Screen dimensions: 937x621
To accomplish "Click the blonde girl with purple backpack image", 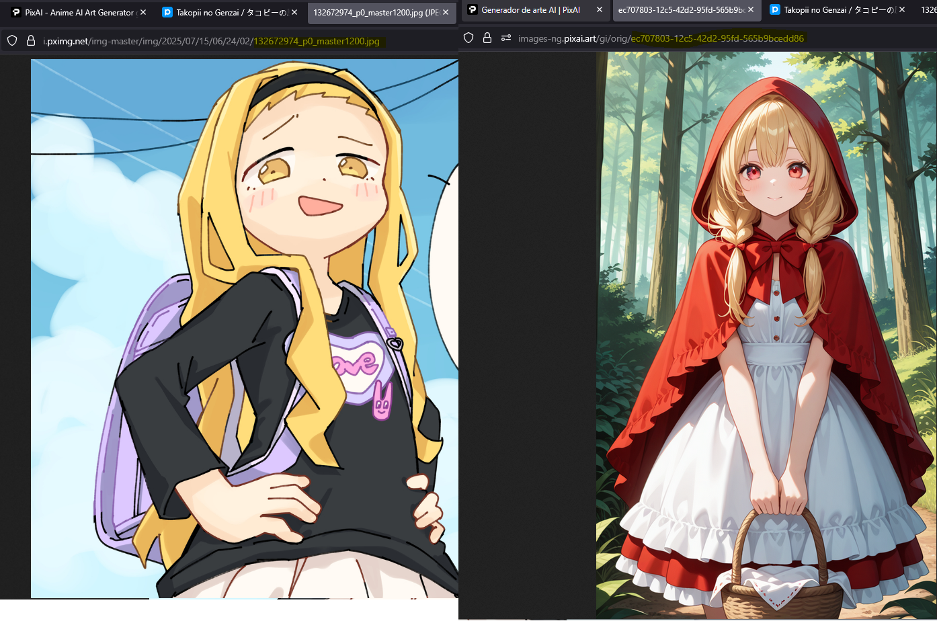I will 245,329.
